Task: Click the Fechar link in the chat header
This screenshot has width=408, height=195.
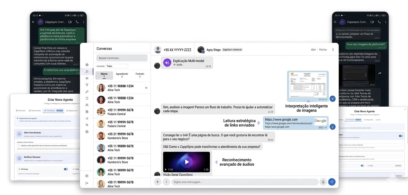Action: 323,49
